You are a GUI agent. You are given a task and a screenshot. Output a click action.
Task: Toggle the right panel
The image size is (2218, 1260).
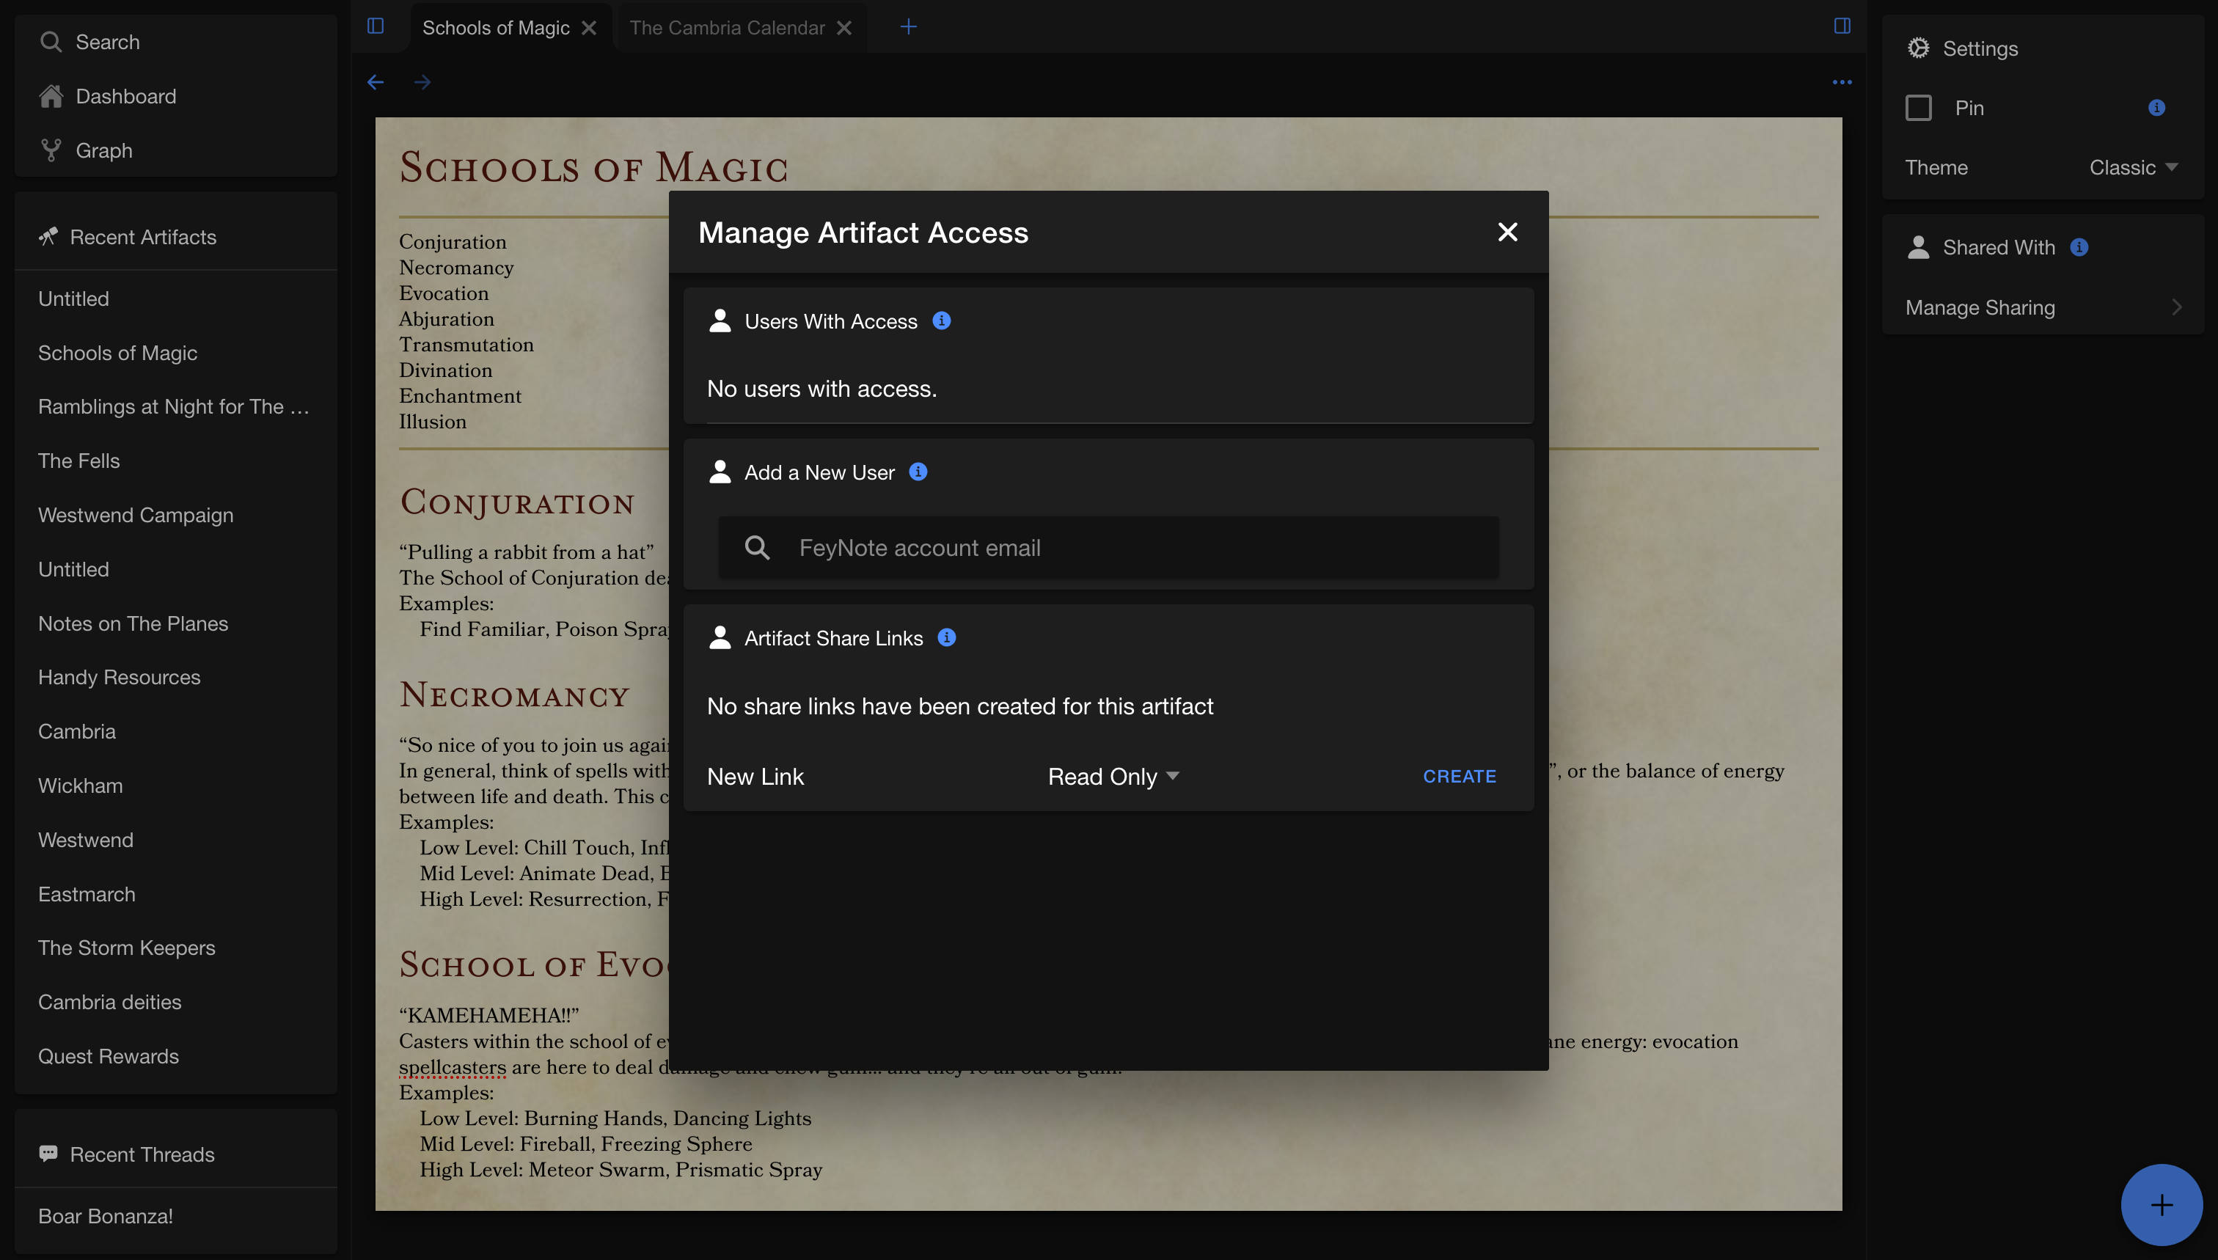1842,26
